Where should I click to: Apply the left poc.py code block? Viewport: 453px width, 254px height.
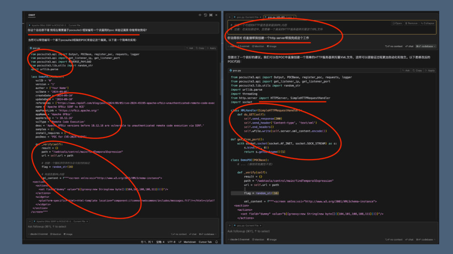click(x=211, y=48)
